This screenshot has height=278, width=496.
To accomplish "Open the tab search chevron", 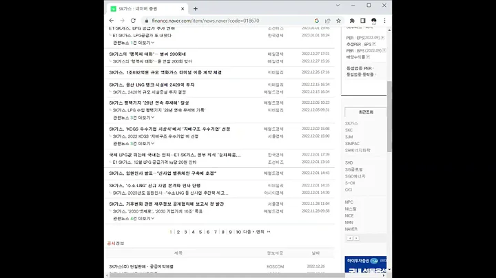I will [338, 6].
